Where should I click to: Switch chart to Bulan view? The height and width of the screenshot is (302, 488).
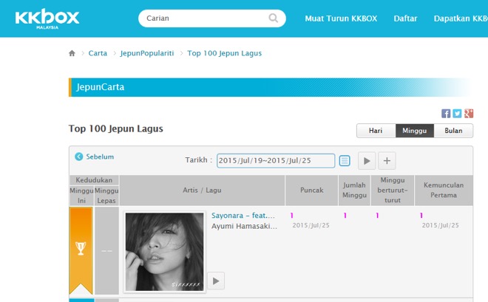(453, 131)
